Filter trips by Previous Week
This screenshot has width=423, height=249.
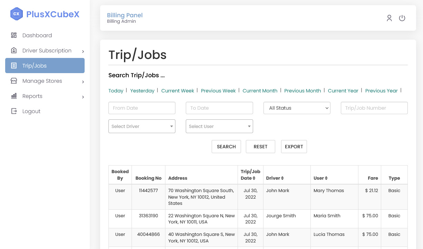218,91
